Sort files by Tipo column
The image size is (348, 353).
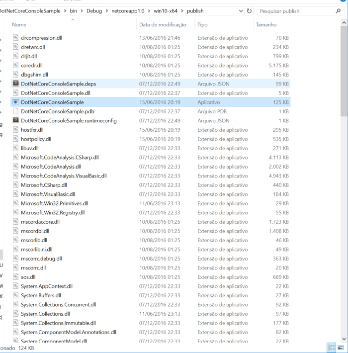pos(202,24)
